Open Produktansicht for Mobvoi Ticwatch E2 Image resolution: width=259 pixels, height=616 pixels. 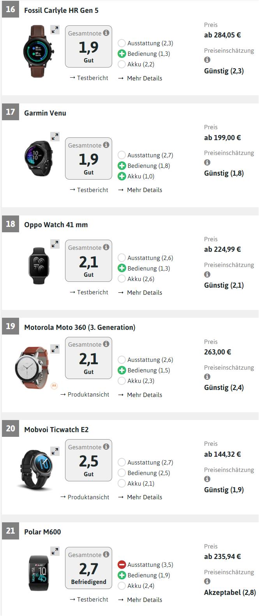pos(85,497)
